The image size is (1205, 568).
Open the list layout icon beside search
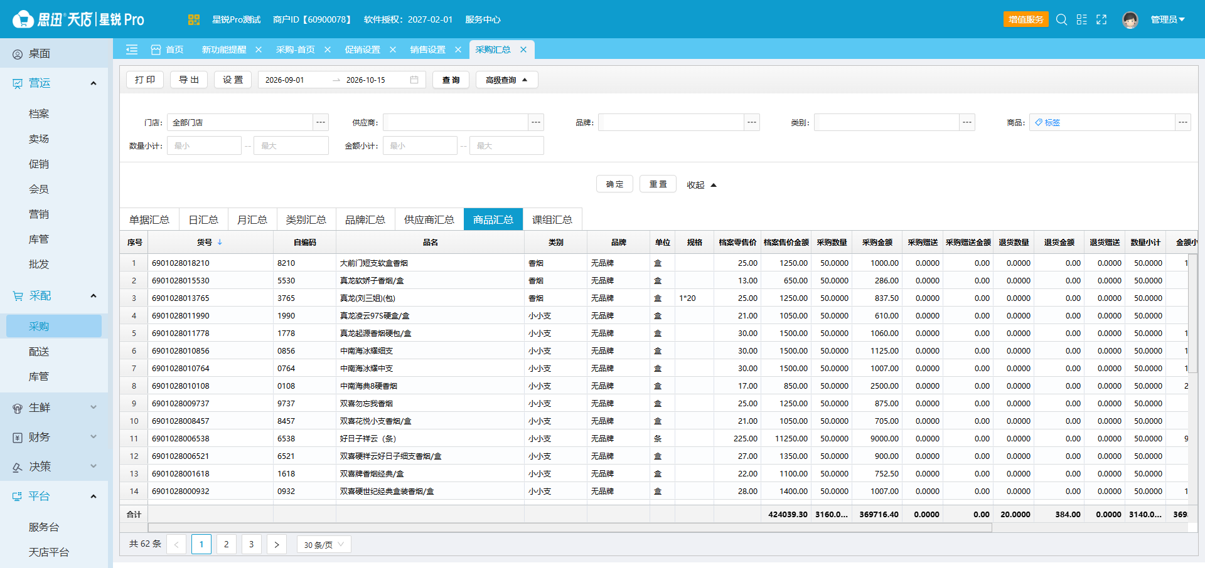1081,19
